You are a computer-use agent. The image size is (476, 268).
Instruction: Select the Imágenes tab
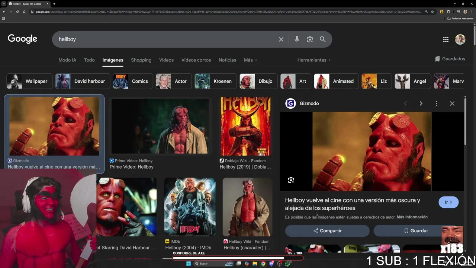click(x=113, y=60)
